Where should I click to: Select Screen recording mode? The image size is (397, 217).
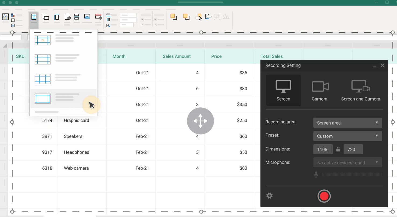(283, 91)
